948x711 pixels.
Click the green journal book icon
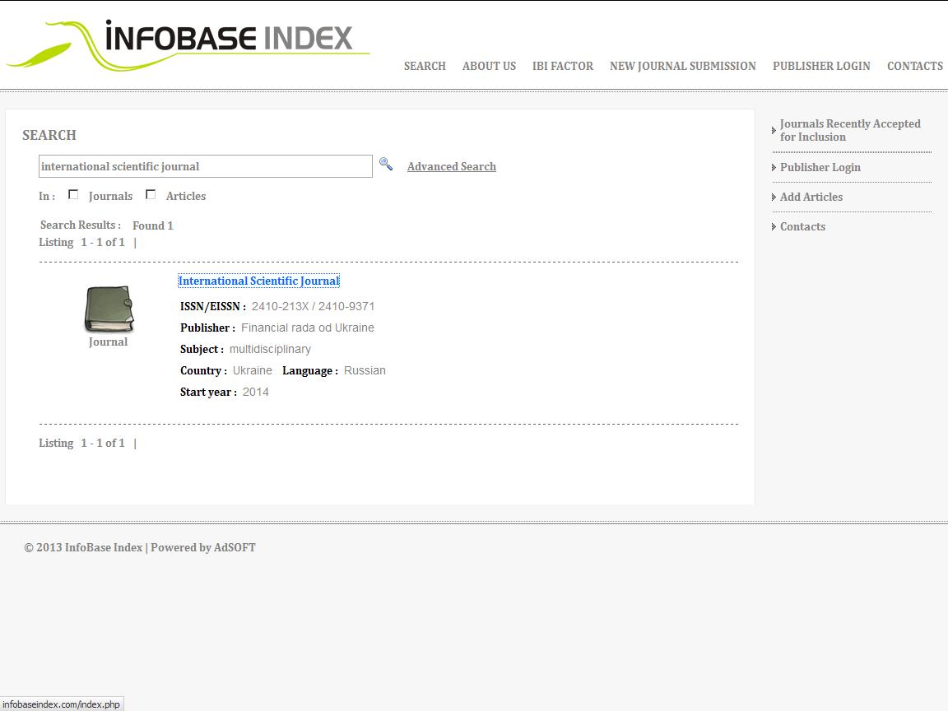(x=109, y=309)
